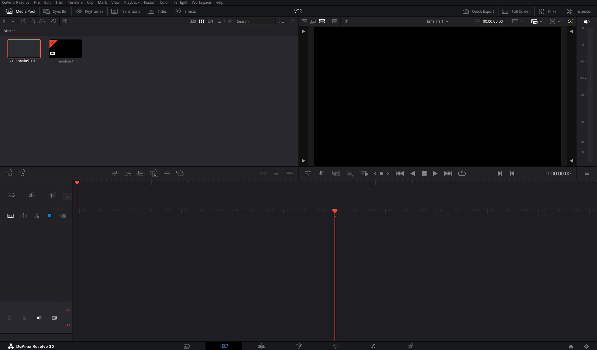The image size is (597, 350).
Task: Open the Playback menu
Action: [x=132, y=2]
